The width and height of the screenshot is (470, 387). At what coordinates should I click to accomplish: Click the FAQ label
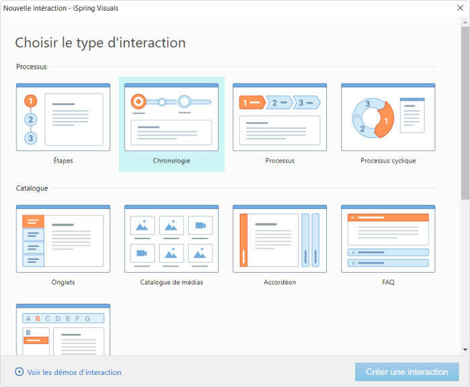pos(388,282)
